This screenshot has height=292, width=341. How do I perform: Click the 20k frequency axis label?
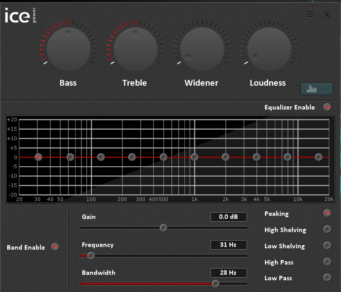coord(329,199)
